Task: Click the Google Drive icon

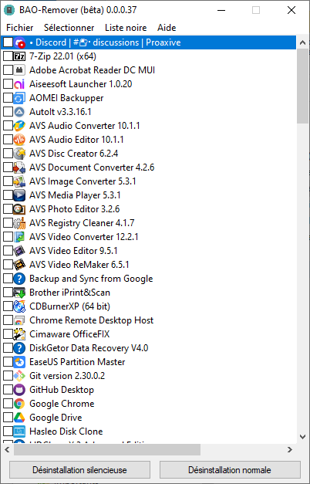Action: coord(19,418)
